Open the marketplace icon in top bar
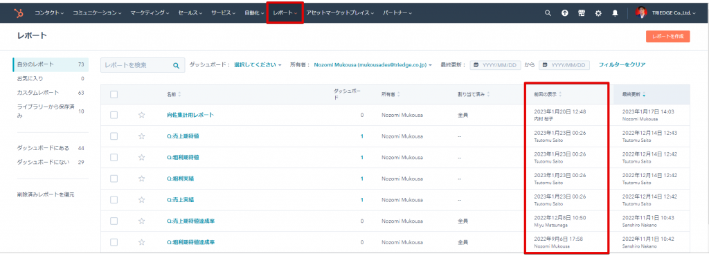 pyautogui.click(x=582, y=13)
